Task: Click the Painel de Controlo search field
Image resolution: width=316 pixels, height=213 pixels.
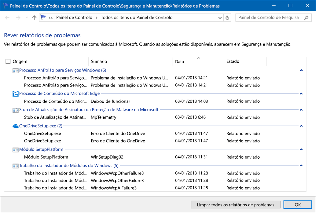Action: point(269,18)
